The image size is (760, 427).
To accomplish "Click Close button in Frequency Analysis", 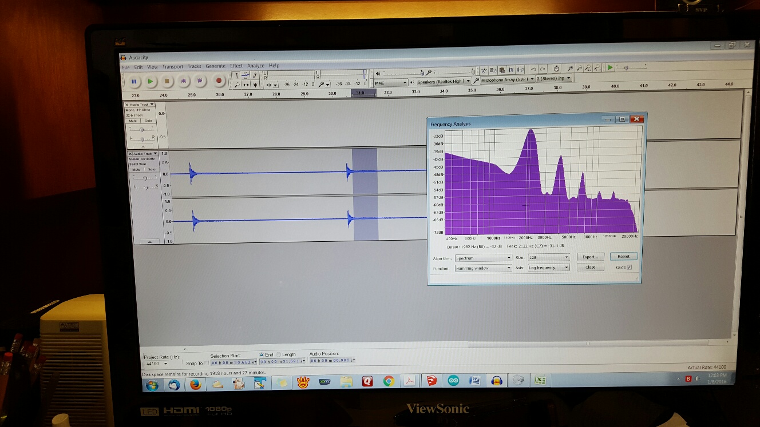I will click(590, 267).
